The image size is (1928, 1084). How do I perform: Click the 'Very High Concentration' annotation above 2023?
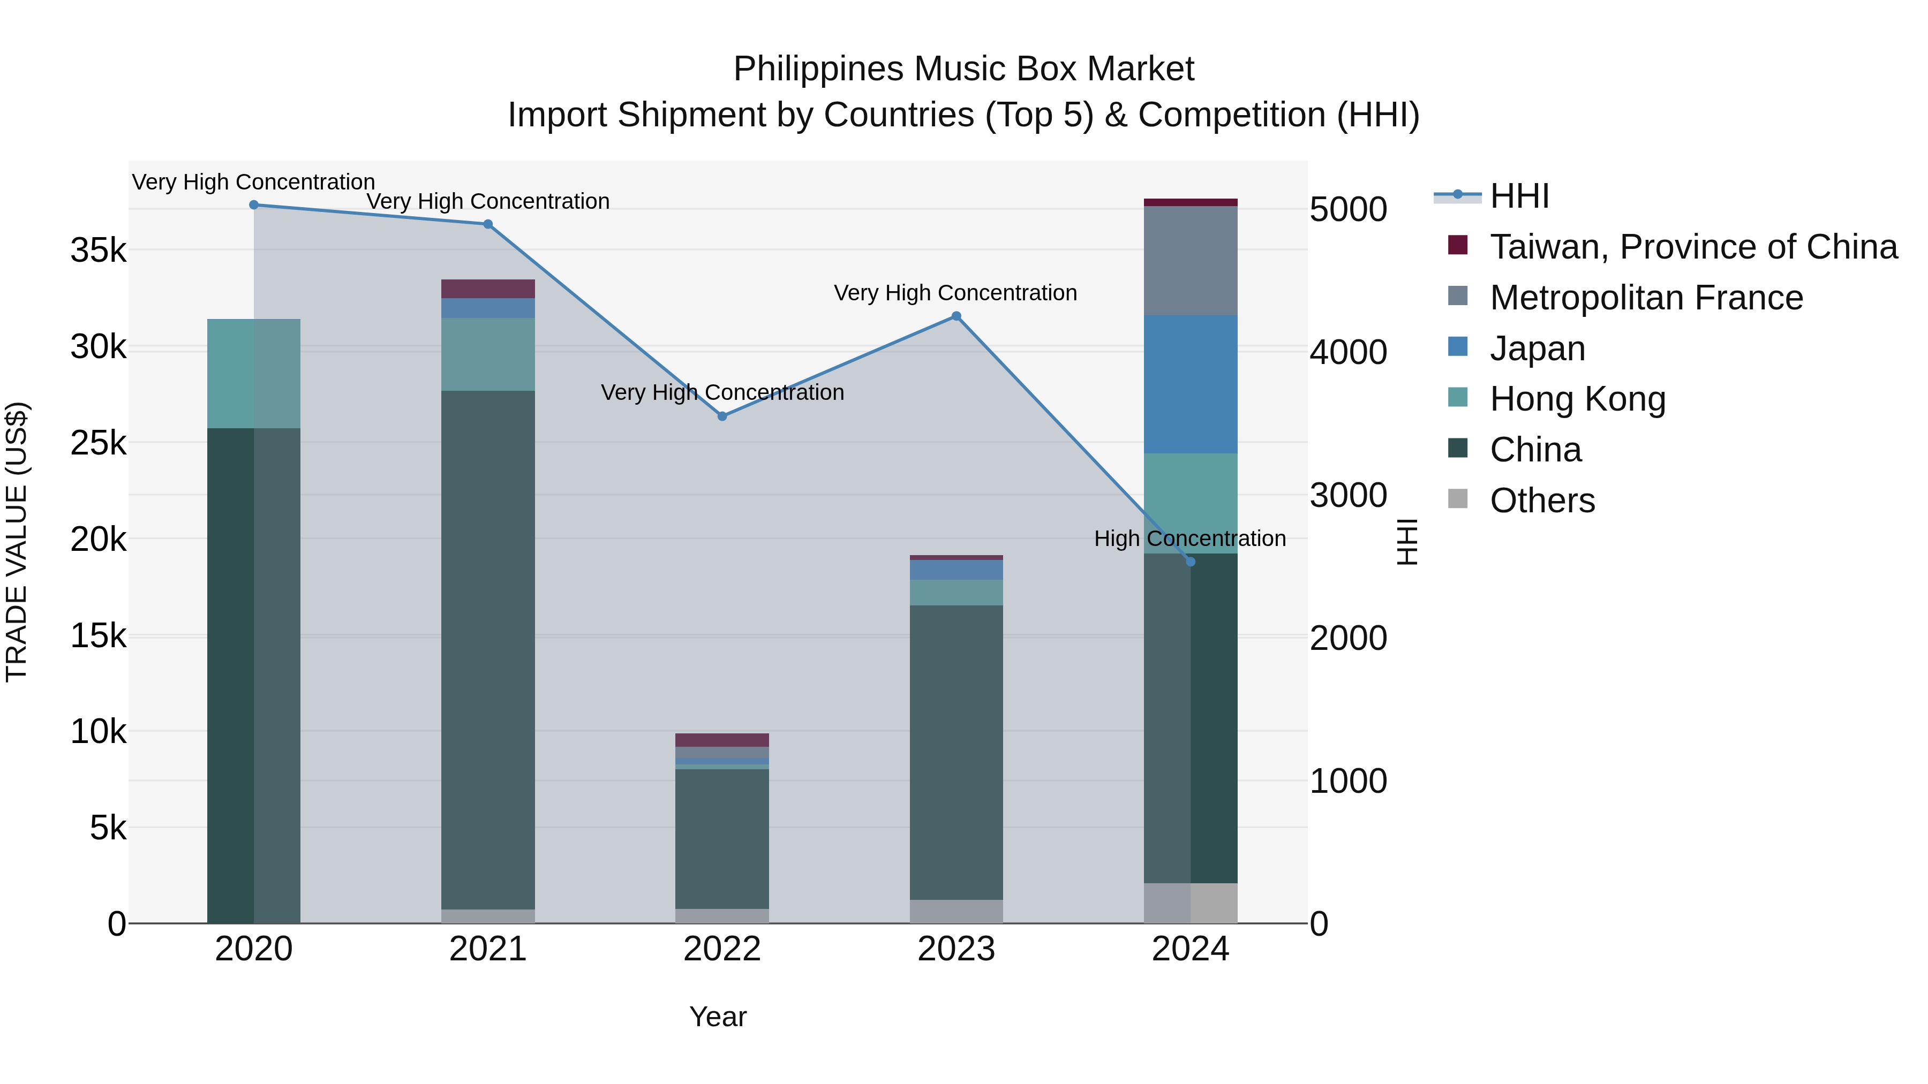tap(956, 293)
